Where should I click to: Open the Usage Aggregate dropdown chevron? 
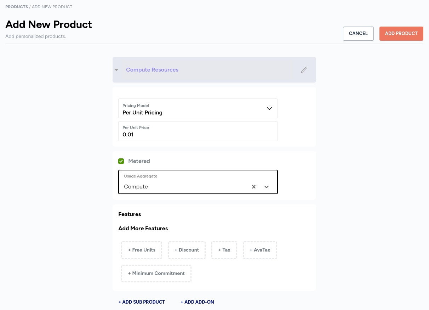(267, 187)
